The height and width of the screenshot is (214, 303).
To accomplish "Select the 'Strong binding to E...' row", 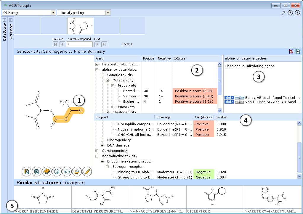I will [x=195, y=177].
